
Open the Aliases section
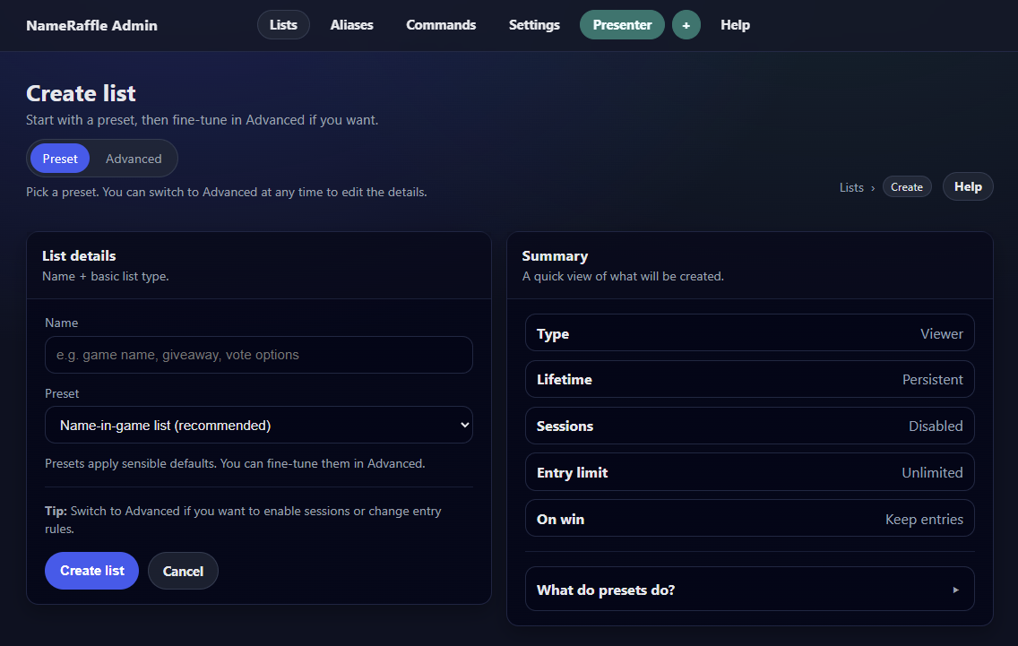click(x=351, y=24)
